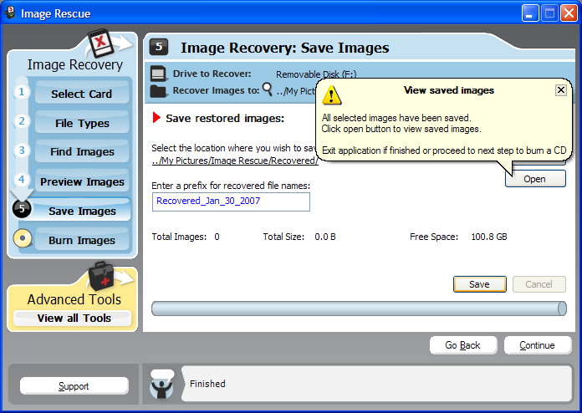This screenshot has height=413, width=582.
Task: Close the Image Rescue window
Action: [x=569, y=13]
